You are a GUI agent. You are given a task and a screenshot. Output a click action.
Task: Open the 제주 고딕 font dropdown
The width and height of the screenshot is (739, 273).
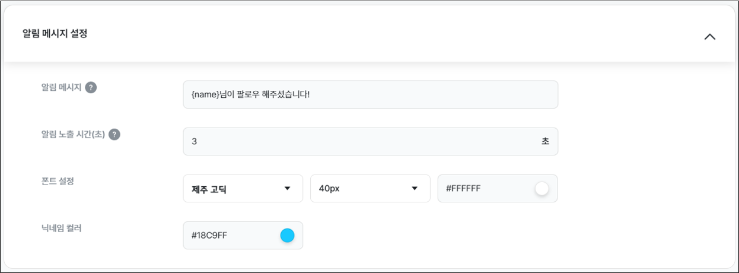[x=243, y=188]
